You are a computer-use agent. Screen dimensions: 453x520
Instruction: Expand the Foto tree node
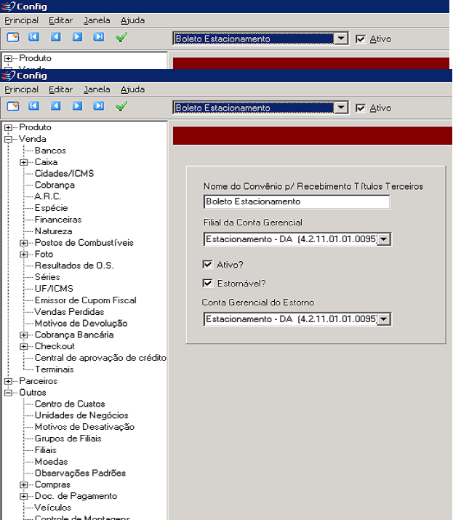click(23, 255)
